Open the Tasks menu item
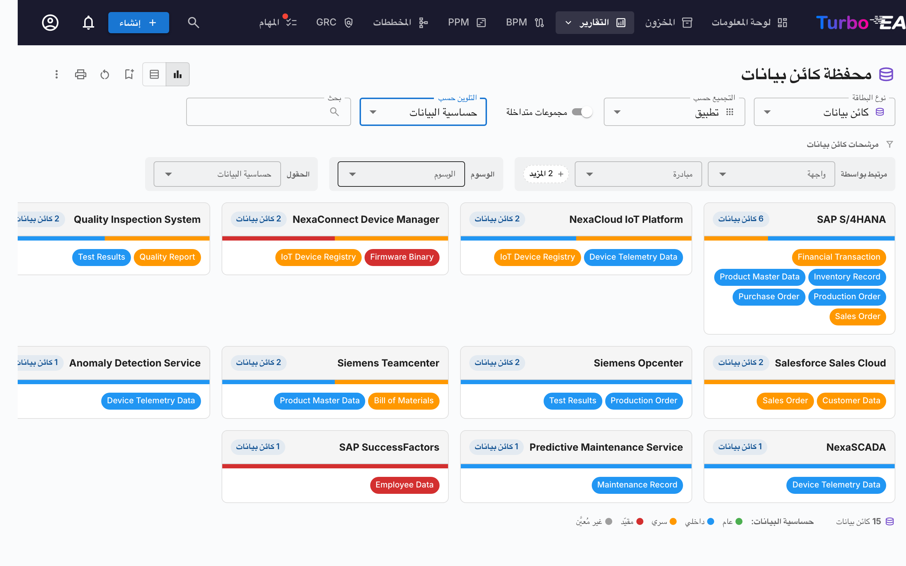The width and height of the screenshot is (906, 566). [278, 22]
